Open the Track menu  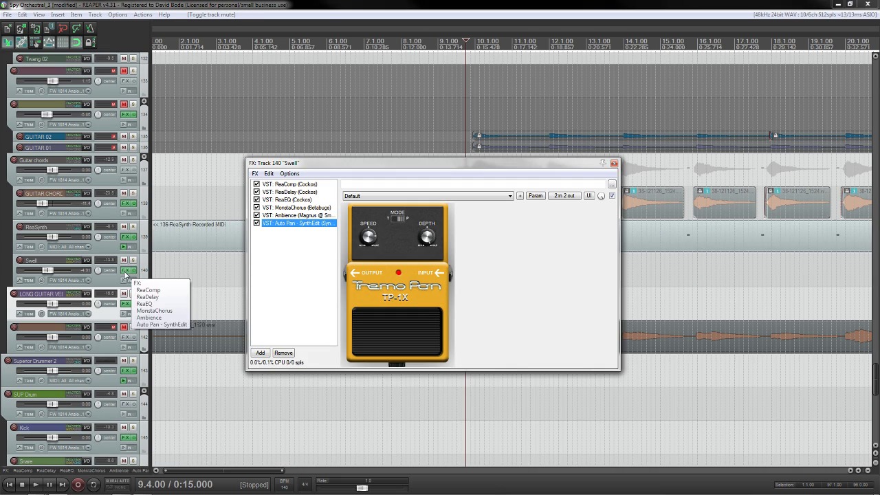[x=95, y=14]
